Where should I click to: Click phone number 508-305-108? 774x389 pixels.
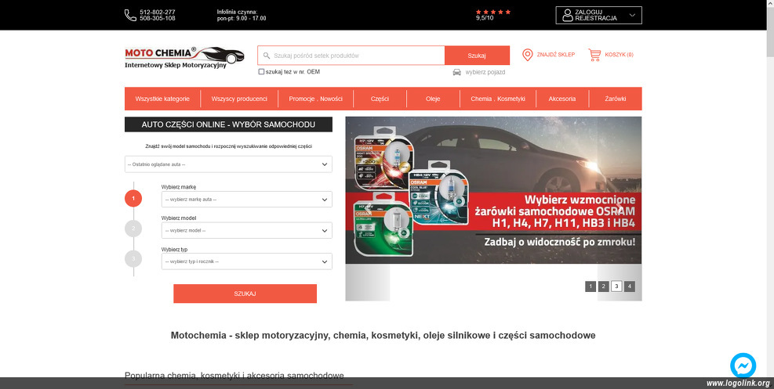158,18
